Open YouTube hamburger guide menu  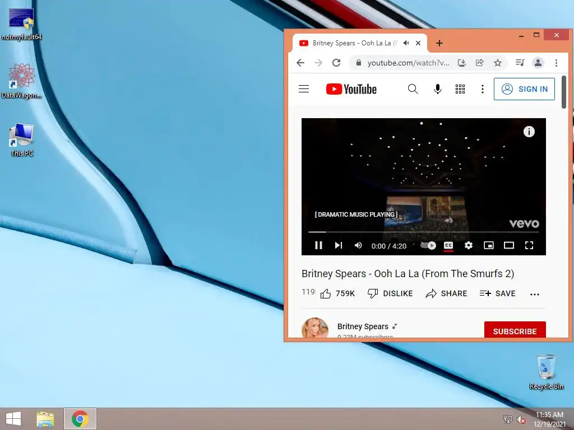304,89
